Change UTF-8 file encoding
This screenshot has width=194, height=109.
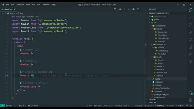126,106
